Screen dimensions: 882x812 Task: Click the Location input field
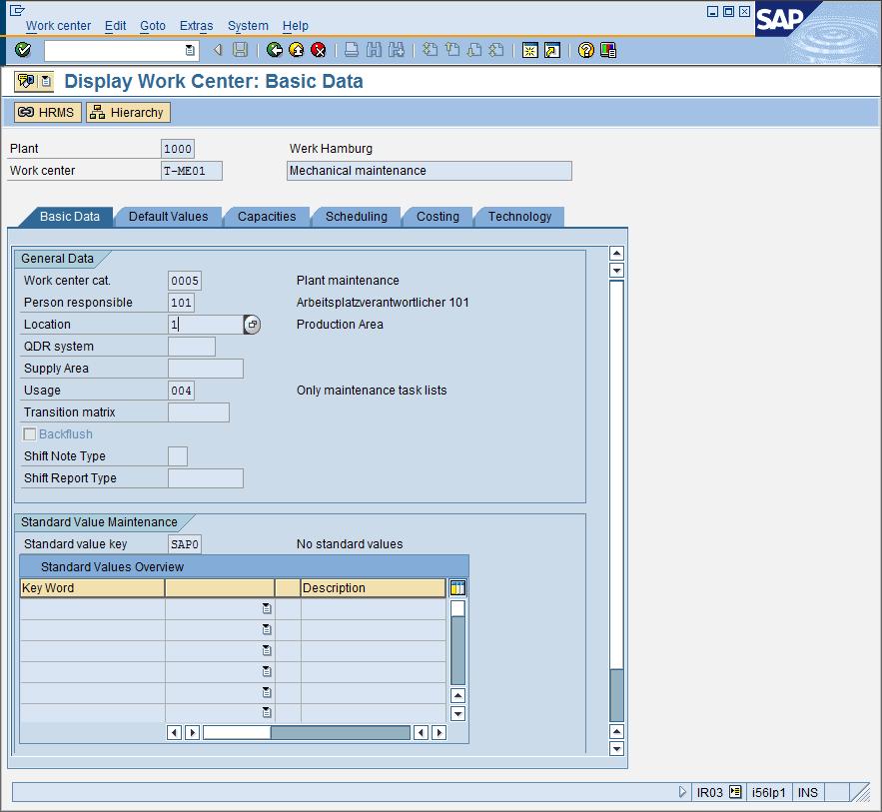[206, 325]
